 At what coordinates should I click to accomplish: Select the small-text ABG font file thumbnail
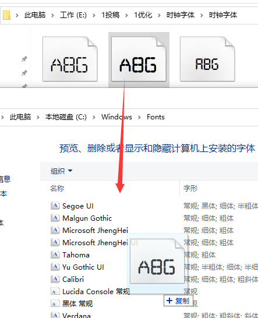(207, 59)
